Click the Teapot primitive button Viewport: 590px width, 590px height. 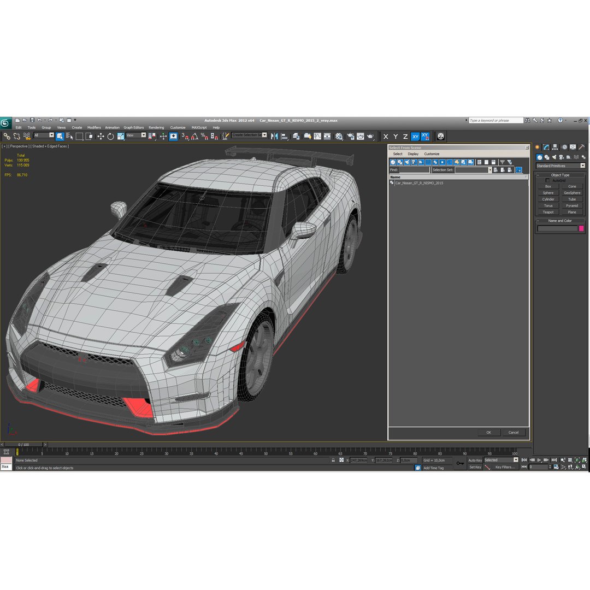point(548,212)
